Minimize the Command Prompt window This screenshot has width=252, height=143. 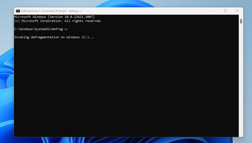tap(213, 11)
